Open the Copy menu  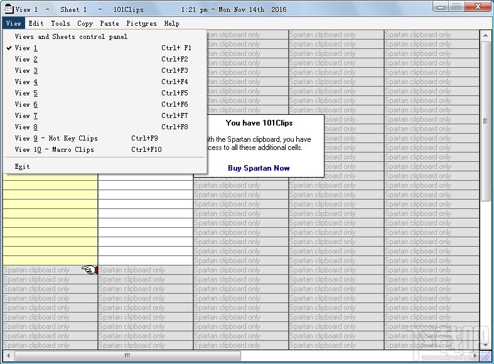click(85, 23)
